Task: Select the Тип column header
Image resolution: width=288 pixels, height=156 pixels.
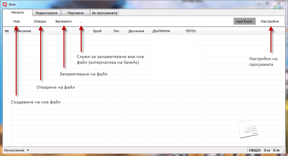Action: coord(116,31)
